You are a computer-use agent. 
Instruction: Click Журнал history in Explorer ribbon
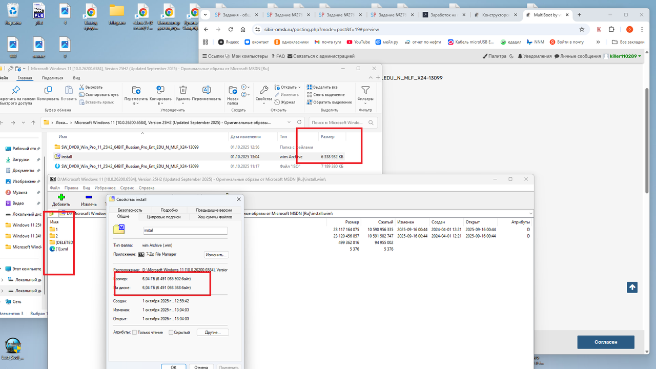tap(285, 102)
